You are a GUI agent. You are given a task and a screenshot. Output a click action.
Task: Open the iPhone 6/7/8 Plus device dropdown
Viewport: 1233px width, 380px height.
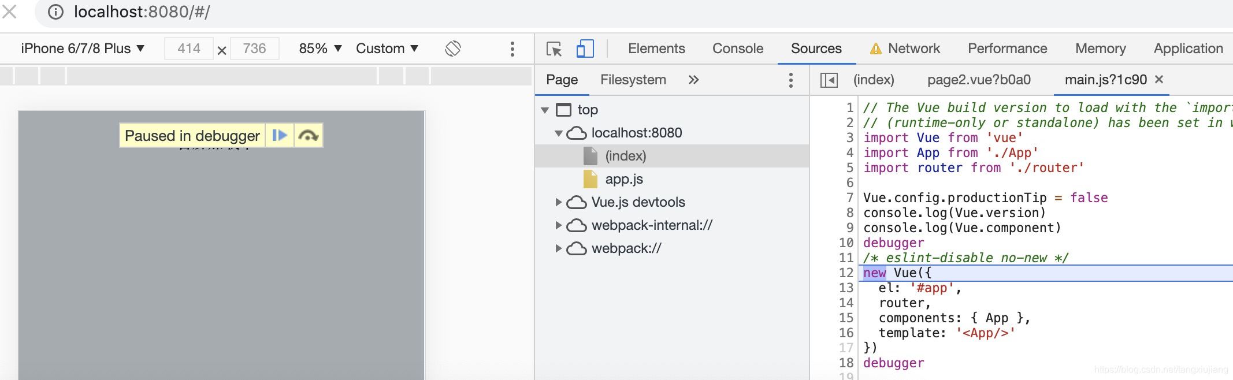83,49
